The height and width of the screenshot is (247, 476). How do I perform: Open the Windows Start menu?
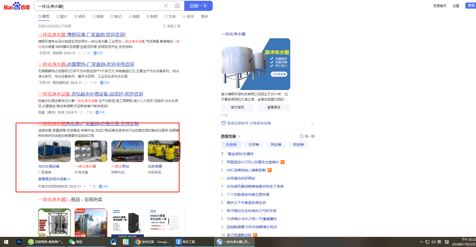(x=6, y=242)
